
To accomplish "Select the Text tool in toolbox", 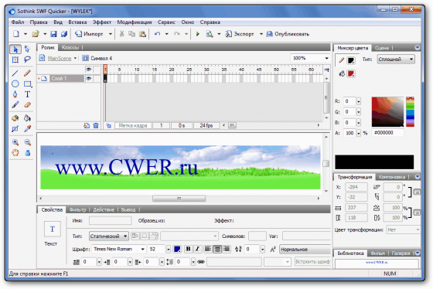I will tap(27, 94).
